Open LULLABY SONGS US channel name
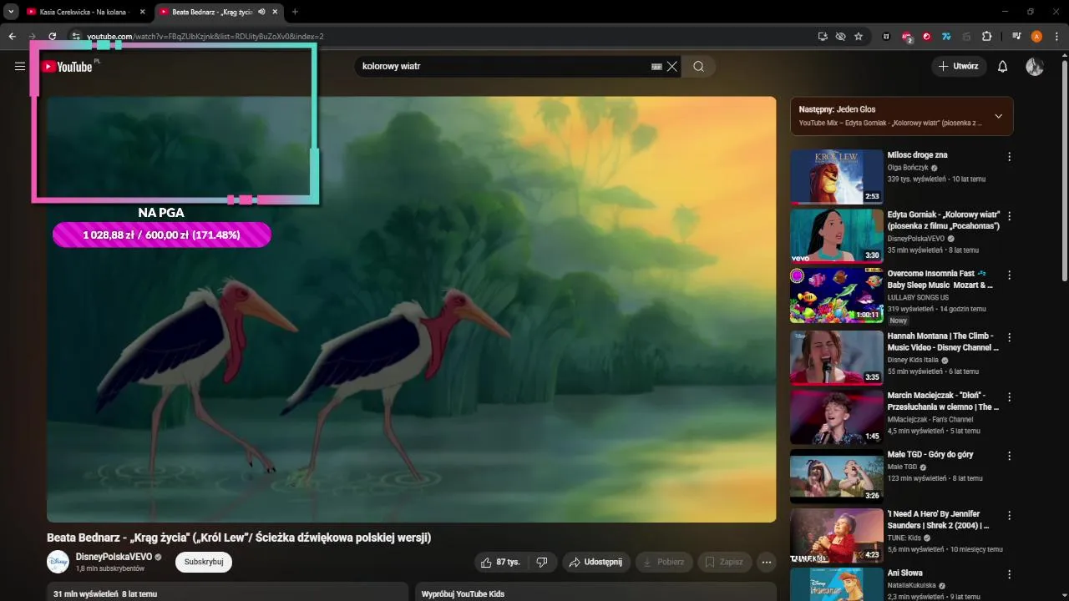 coord(918,297)
